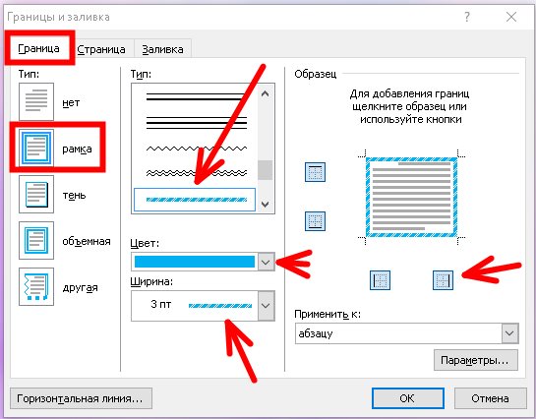Toggle the top border button in preview
Screen dimensions: 536x419
(315, 171)
